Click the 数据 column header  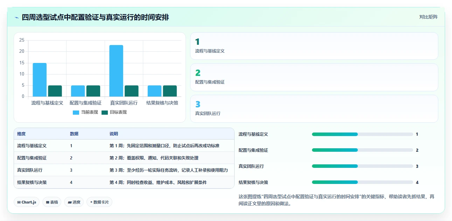point(74,134)
